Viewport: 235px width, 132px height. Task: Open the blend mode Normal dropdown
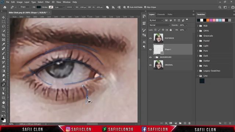(x=160, y=25)
